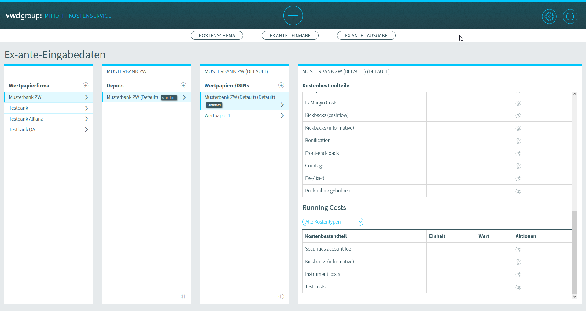Image resolution: width=586 pixels, height=311 pixels.
Task: Click trash icon in Wertpapiere/ISINs panel
Action: pos(281,296)
